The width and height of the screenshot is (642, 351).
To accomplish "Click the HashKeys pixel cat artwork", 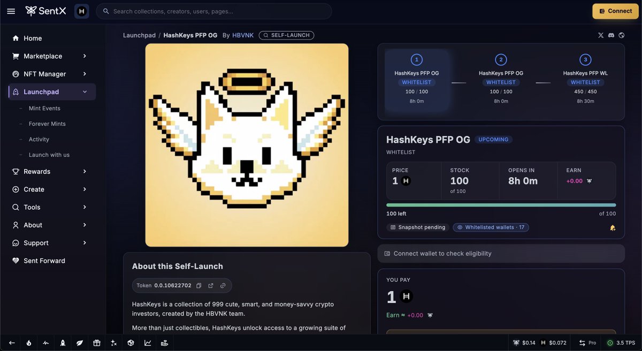I will click(247, 145).
